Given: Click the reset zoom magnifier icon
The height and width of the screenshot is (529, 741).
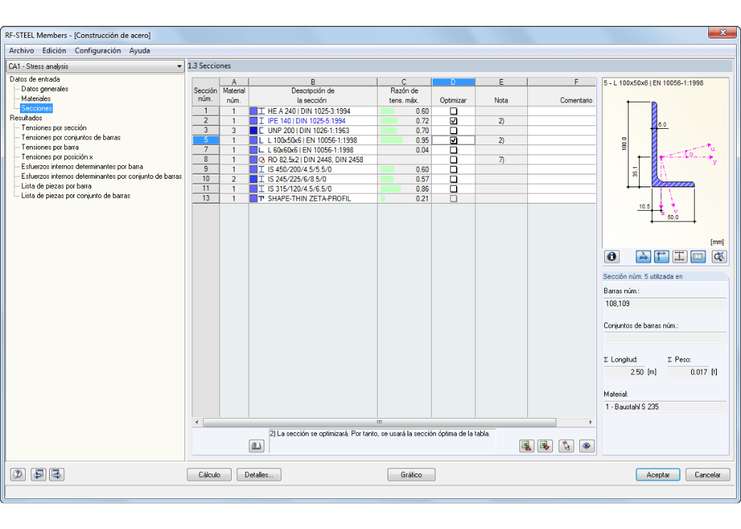Looking at the screenshot, I should point(719,256).
